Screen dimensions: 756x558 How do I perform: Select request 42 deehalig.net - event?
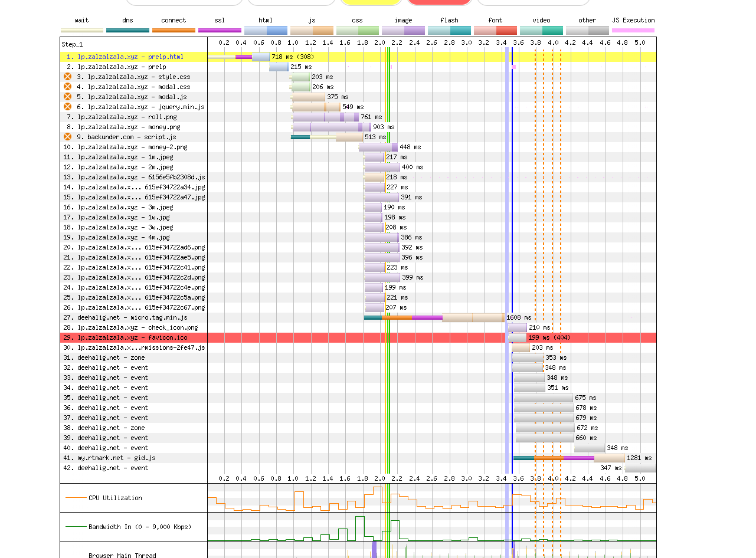click(x=106, y=468)
